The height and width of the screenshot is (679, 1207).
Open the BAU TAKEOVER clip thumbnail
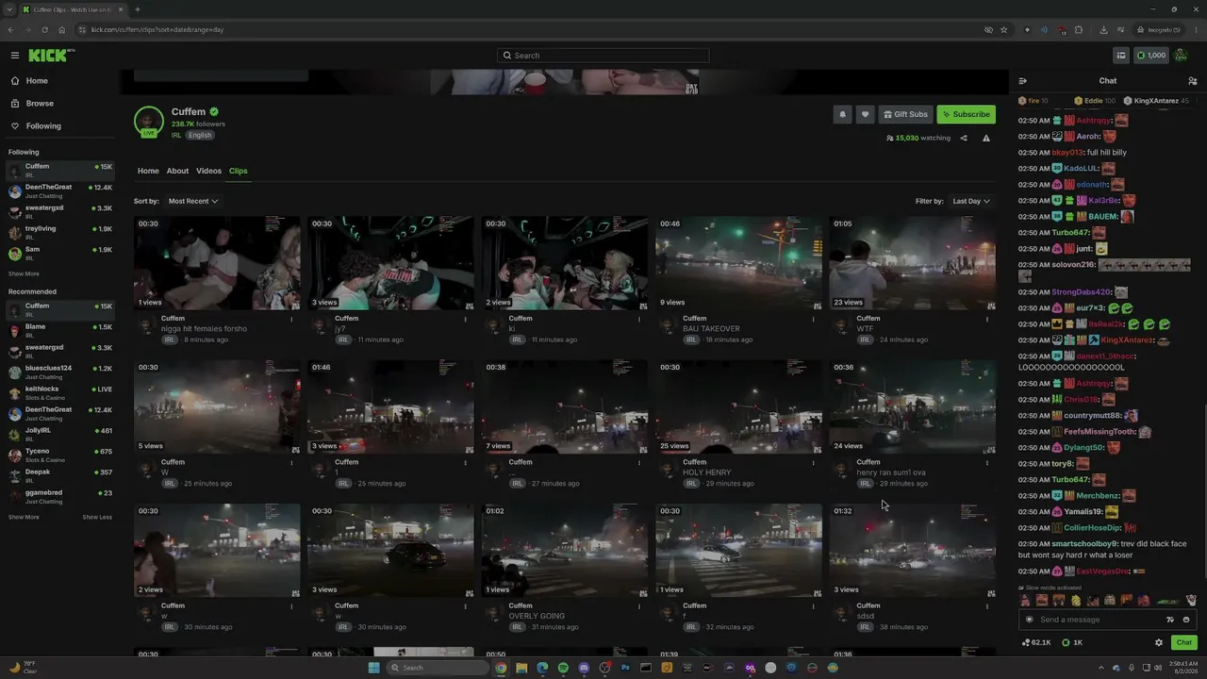[x=738, y=263]
